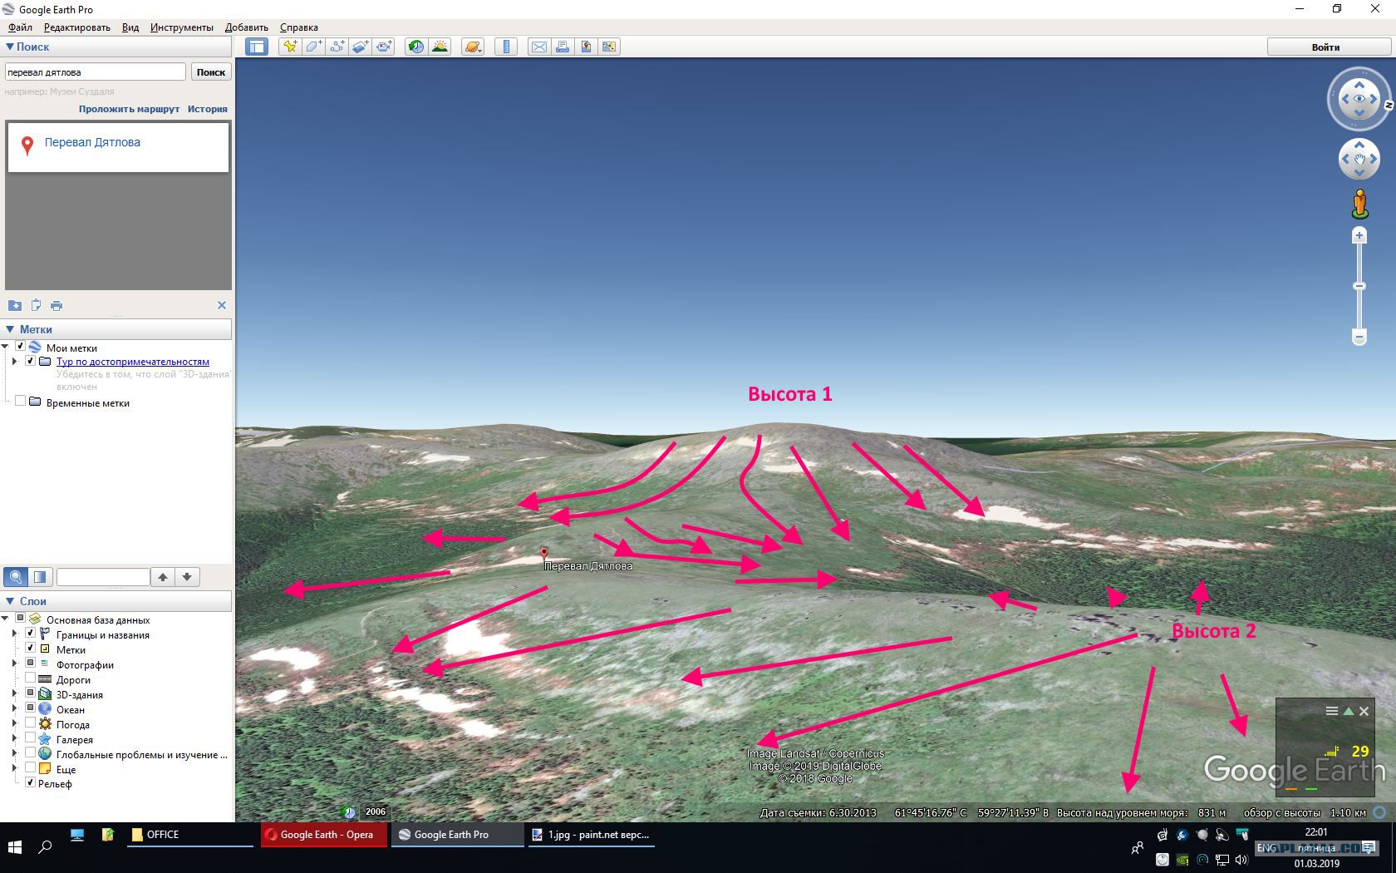
Task: Copy search results to the clipboard
Action: pyautogui.click(x=36, y=306)
